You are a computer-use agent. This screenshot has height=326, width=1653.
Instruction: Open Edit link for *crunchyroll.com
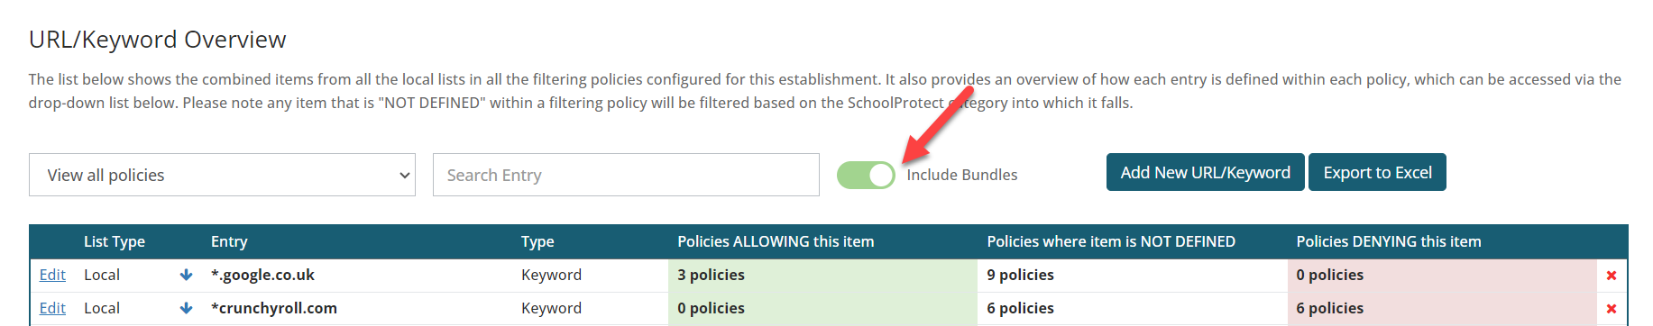pyautogui.click(x=52, y=308)
